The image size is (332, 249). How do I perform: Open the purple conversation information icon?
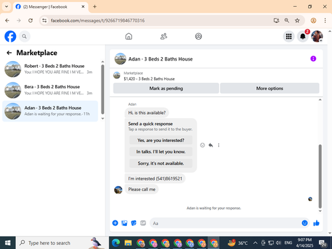click(313, 58)
